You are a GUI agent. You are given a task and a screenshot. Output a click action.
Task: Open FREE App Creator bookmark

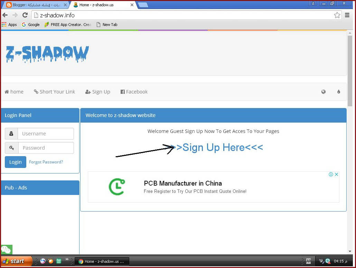pos(68,25)
